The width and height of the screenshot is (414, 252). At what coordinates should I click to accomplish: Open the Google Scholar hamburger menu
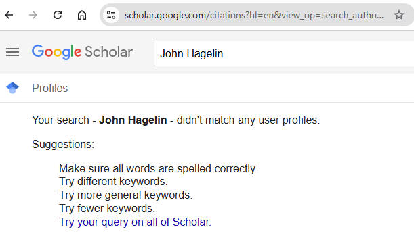(13, 52)
